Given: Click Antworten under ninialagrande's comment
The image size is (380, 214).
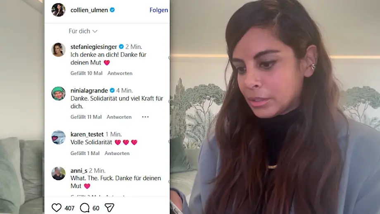Looking at the screenshot, I should pos(119,117).
